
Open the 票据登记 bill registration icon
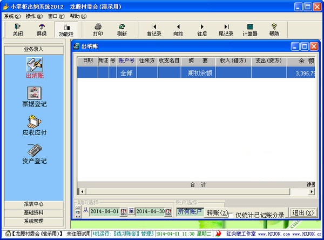click(x=35, y=97)
